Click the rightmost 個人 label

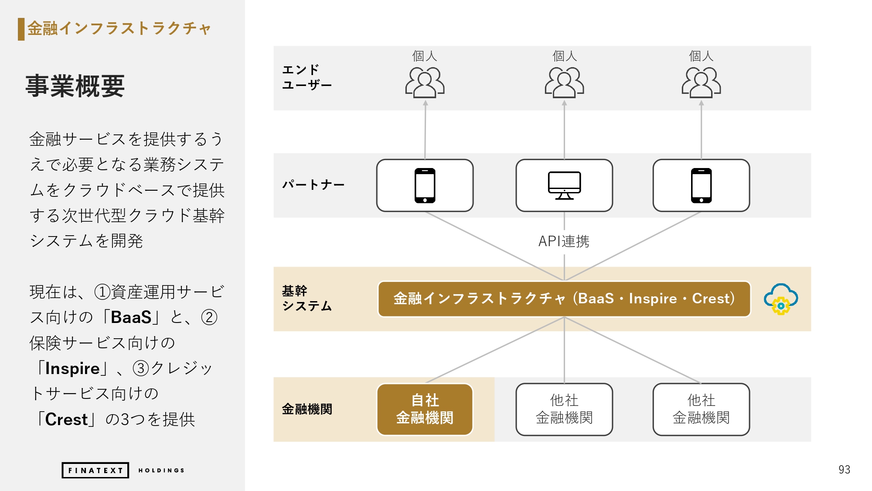point(701,56)
